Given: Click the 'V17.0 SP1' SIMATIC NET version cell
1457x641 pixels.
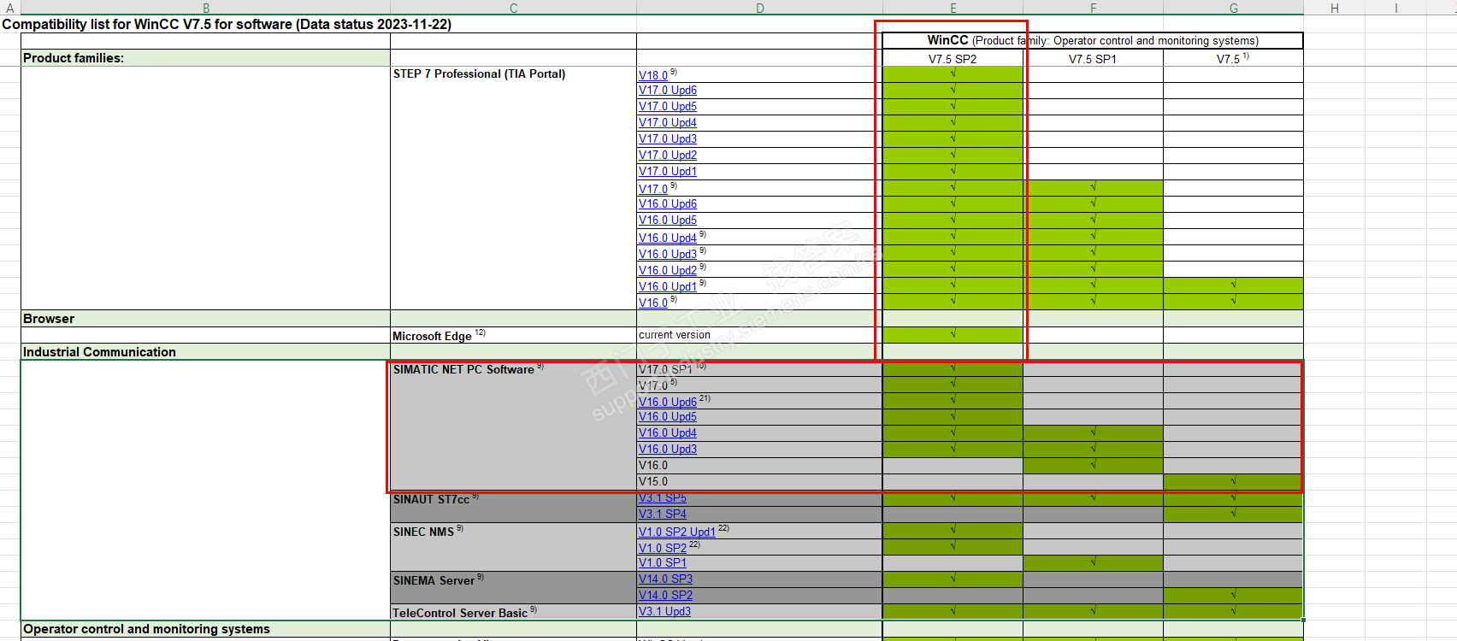Looking at the screenshot, I should 760,369.
